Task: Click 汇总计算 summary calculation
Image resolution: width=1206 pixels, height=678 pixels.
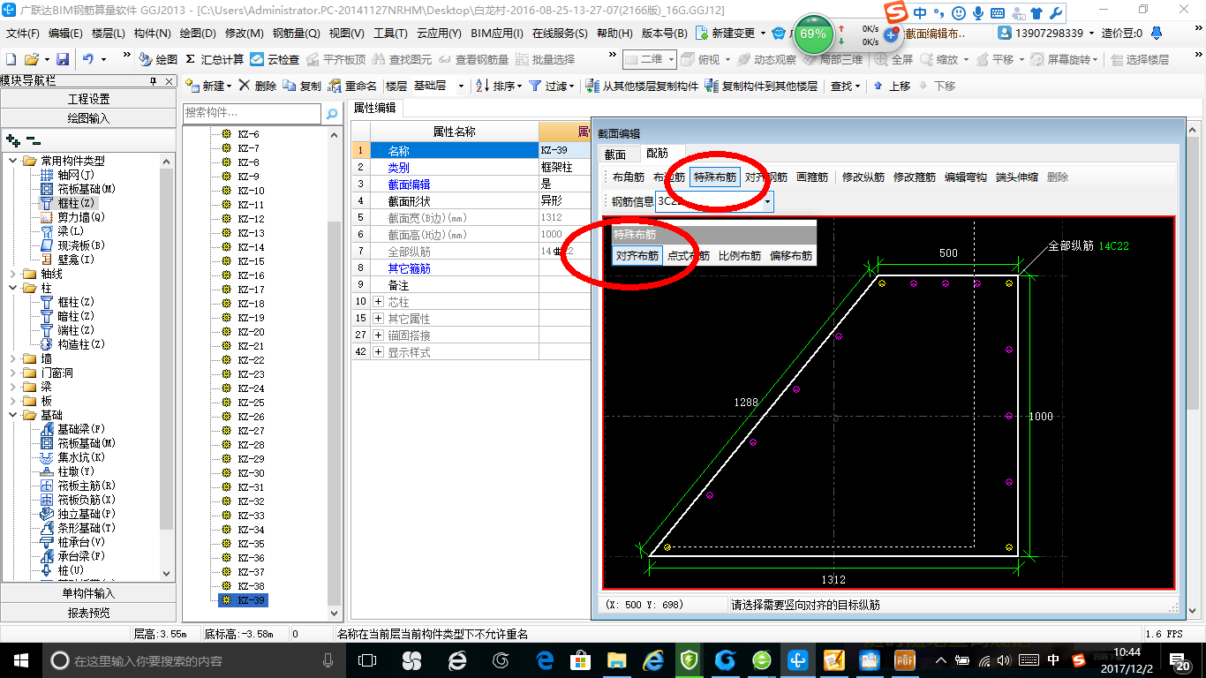Action: click(215, 59)
